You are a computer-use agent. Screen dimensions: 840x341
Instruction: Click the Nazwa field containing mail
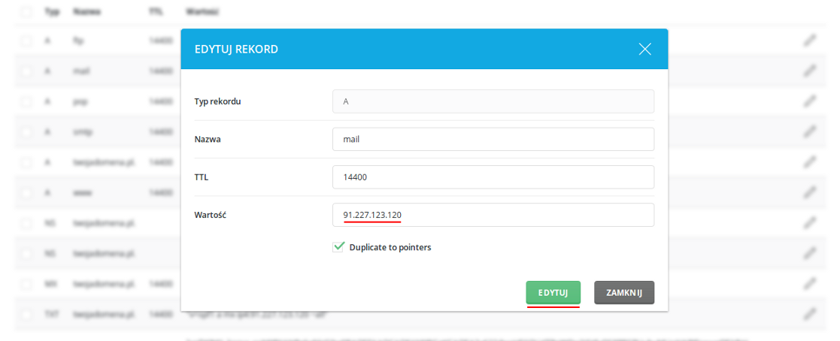[493, 139]
